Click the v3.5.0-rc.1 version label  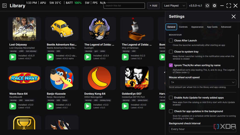pos(195,6)
